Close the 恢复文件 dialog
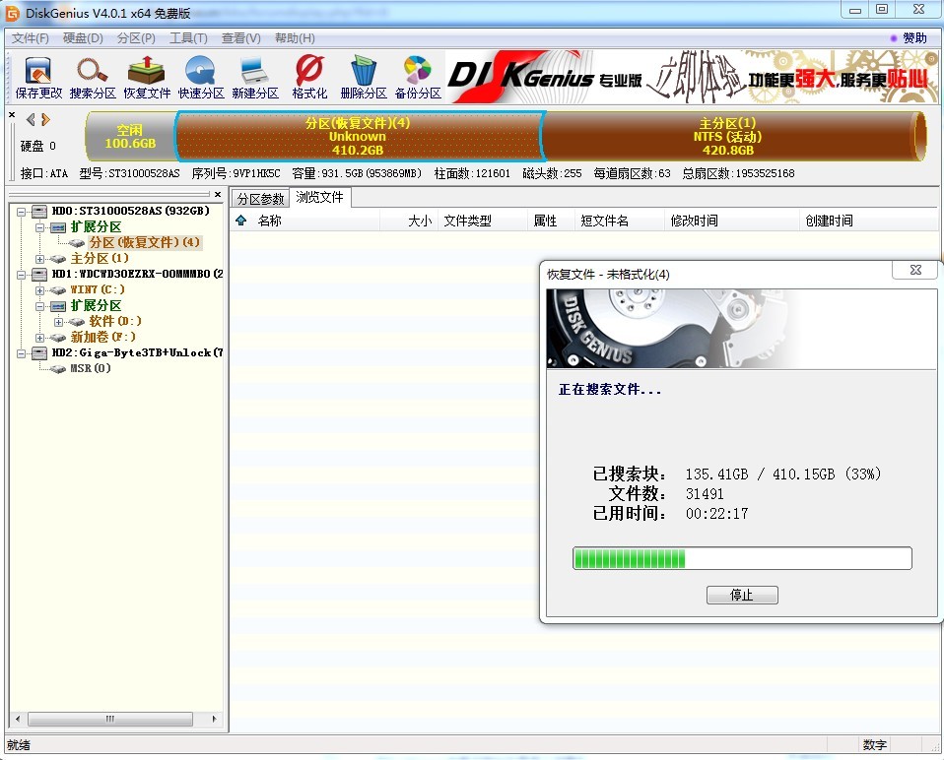The image size is (944, 760). 915,270
